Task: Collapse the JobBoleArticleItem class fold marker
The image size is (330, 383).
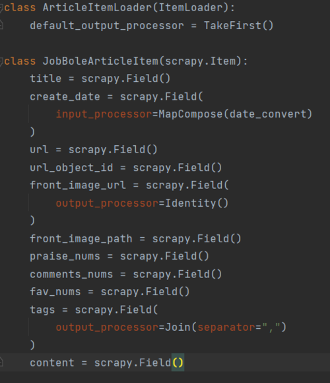Action: pos(1,61)
